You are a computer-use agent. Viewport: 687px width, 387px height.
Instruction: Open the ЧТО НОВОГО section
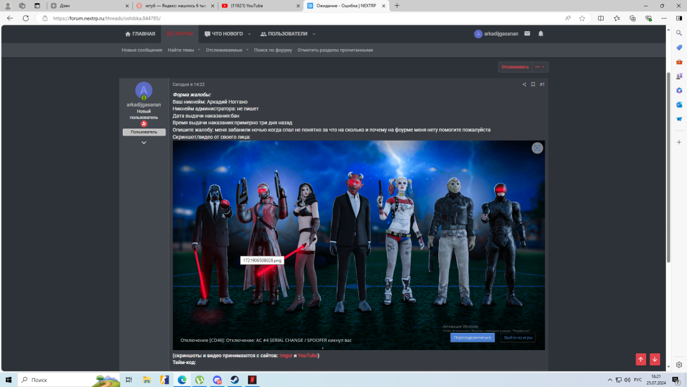pyautogui.click(x=224, y=34)
